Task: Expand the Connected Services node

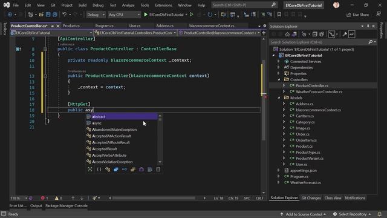Action: 279,61
